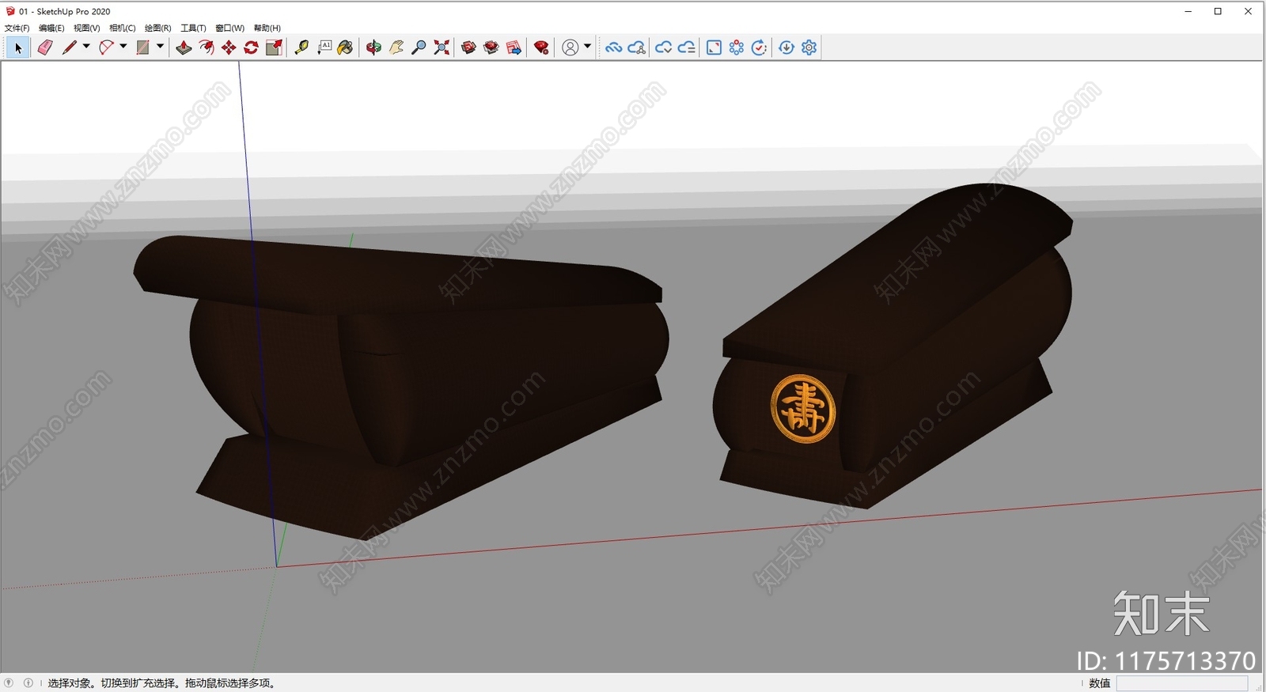This screenshot has height=692, width=1266.
Task: Click the cloud with list lines icon
Action: 687,48
